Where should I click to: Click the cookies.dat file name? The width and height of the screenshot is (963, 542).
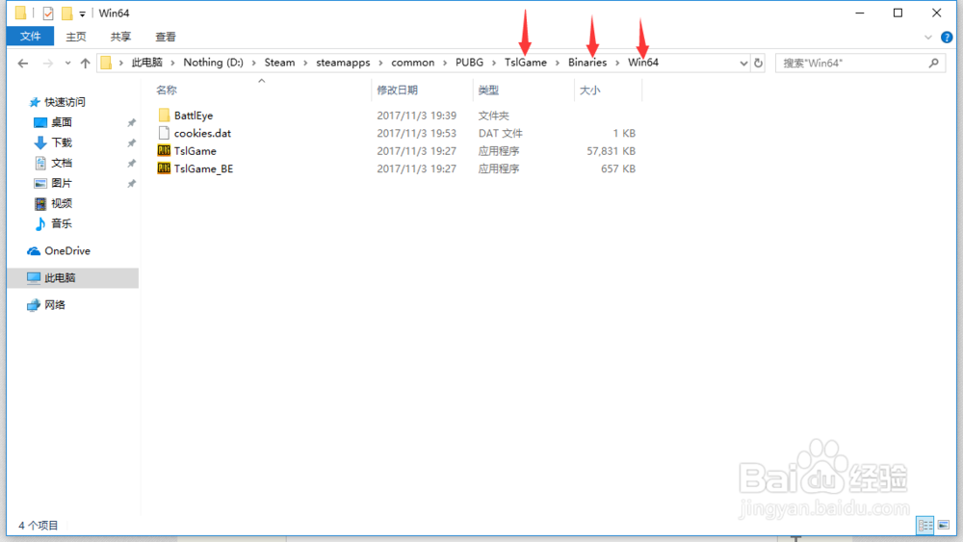(202, 133)
